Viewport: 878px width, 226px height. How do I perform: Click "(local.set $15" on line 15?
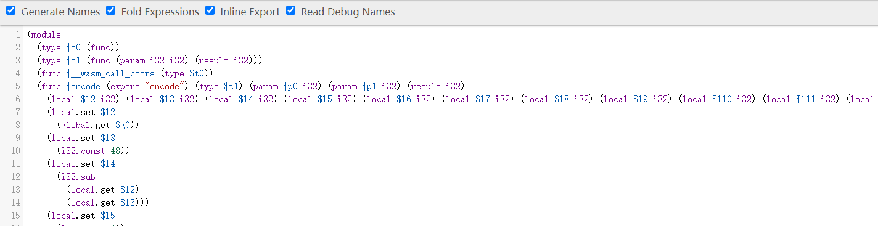pos(81,216)
